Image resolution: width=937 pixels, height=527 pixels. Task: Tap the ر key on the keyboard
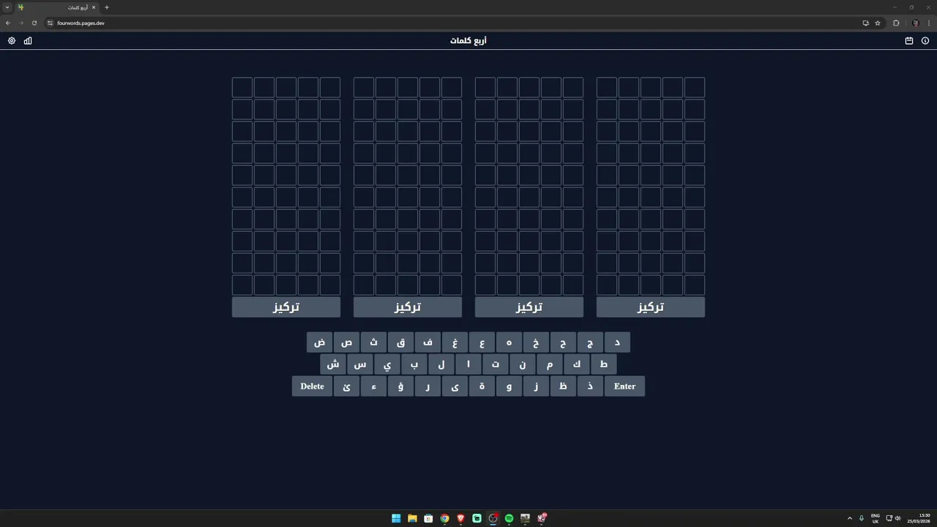click(x=428, y=386)
